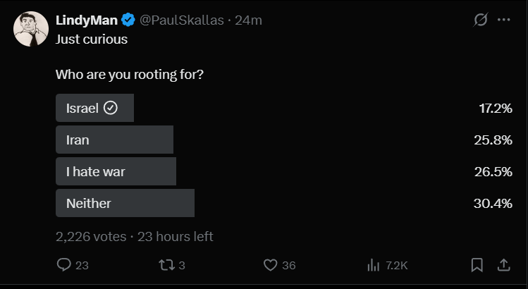Bookmark this post

tap(477, 265)
